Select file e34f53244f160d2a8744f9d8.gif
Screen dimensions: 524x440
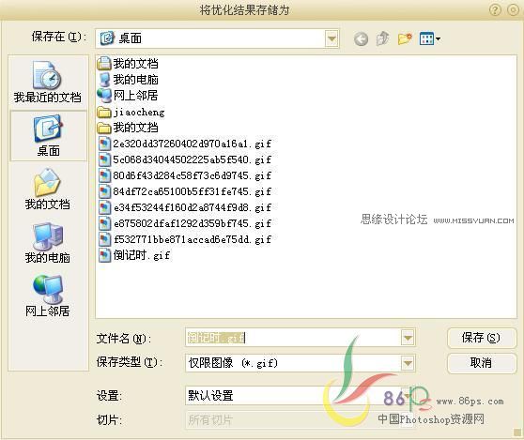(x=185, y=207)
